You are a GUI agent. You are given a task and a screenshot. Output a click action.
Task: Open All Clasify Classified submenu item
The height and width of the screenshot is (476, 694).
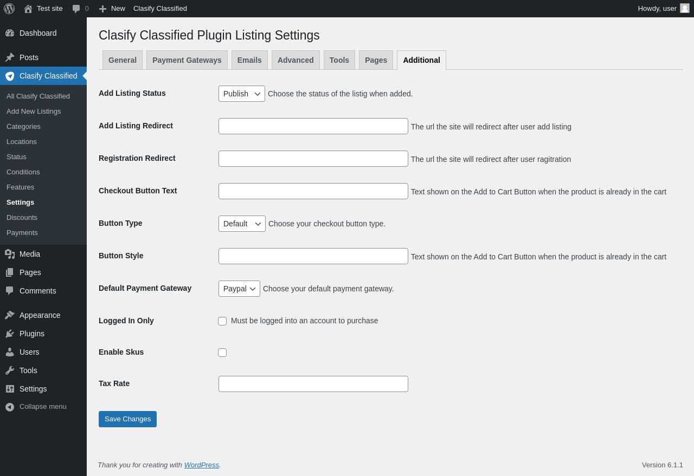[38, 96]
